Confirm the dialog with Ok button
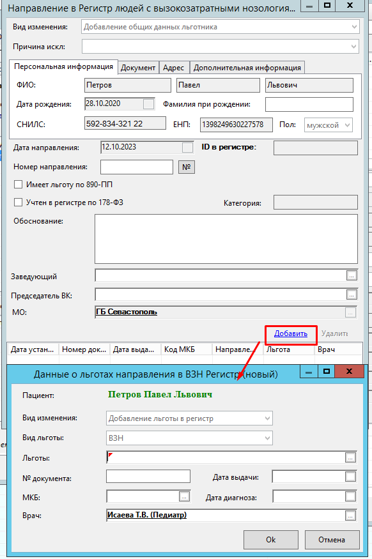The image size is (372, 559). click(271, 540)
